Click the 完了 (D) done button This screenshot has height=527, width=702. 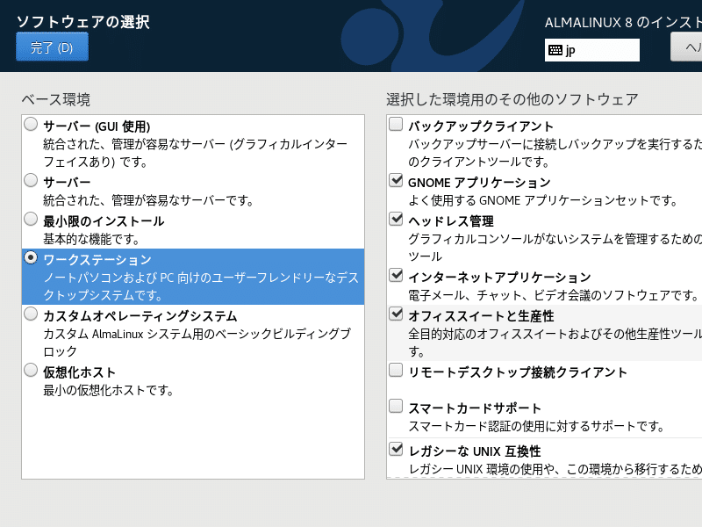pos(52,47)
